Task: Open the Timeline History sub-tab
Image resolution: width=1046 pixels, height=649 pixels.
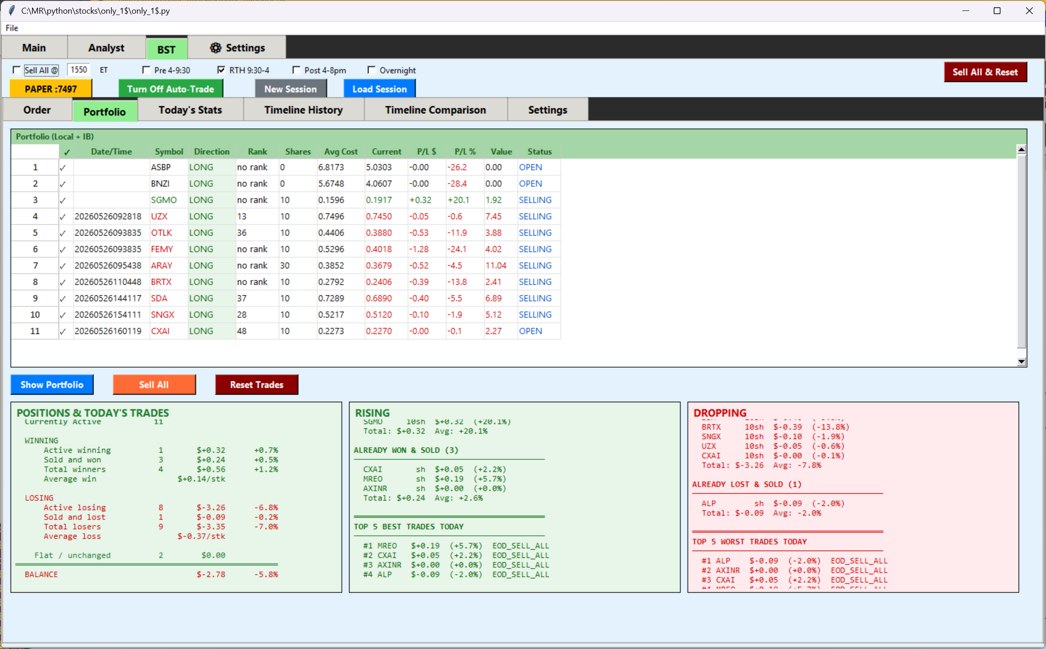Action: (x=303, y=110)
